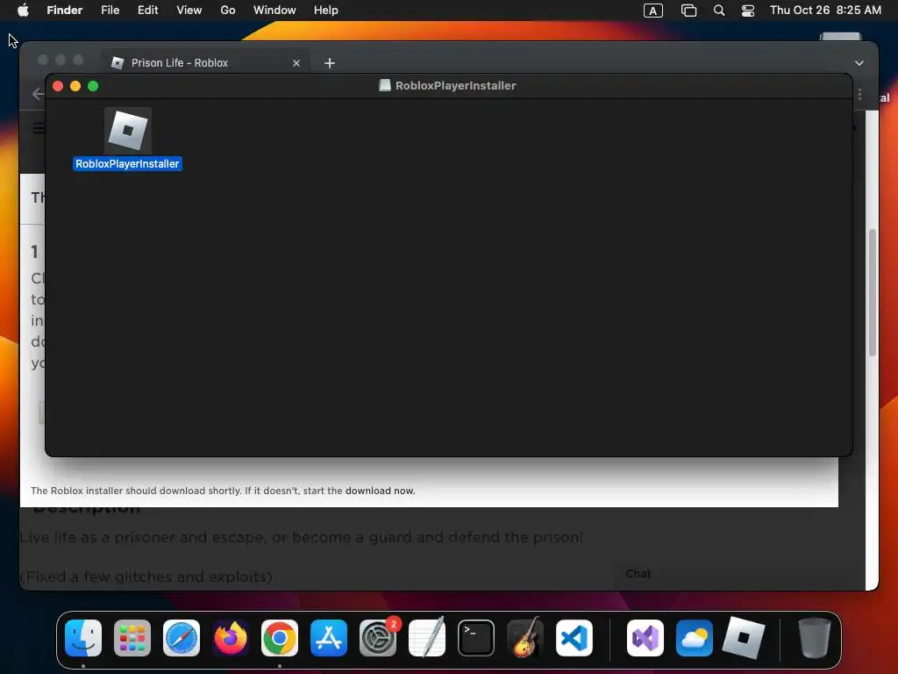Open the File menu

110,11
